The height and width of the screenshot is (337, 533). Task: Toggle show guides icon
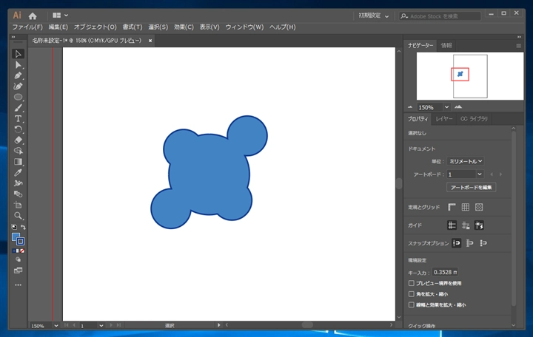(x=452, y=225)
